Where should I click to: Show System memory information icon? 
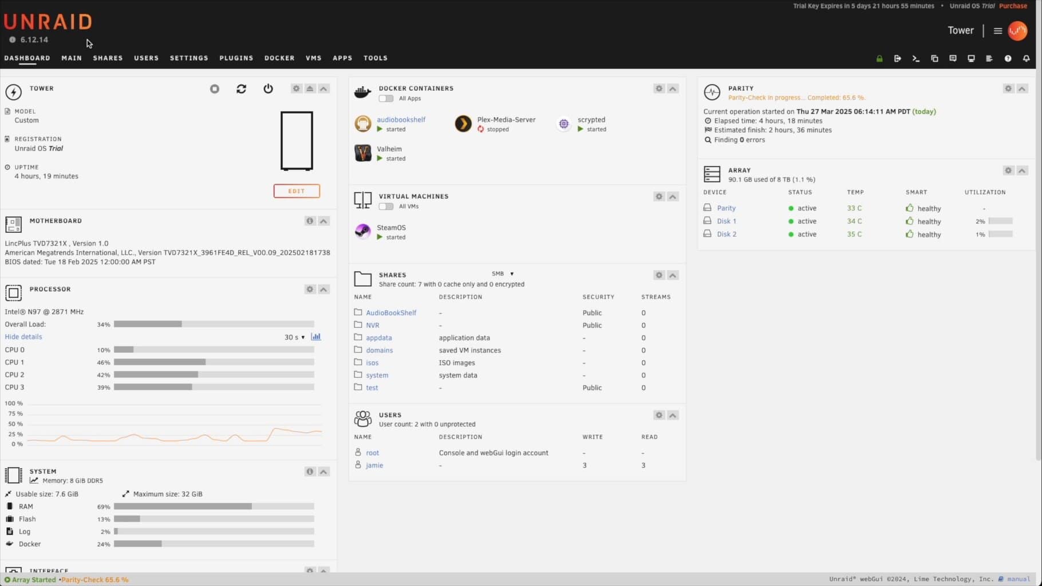(310, 472)
